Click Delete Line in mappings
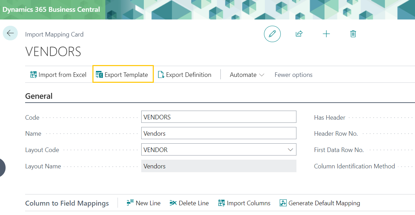Image resolution: width=415 pixels, height=215 pixels. coord(189,203)
